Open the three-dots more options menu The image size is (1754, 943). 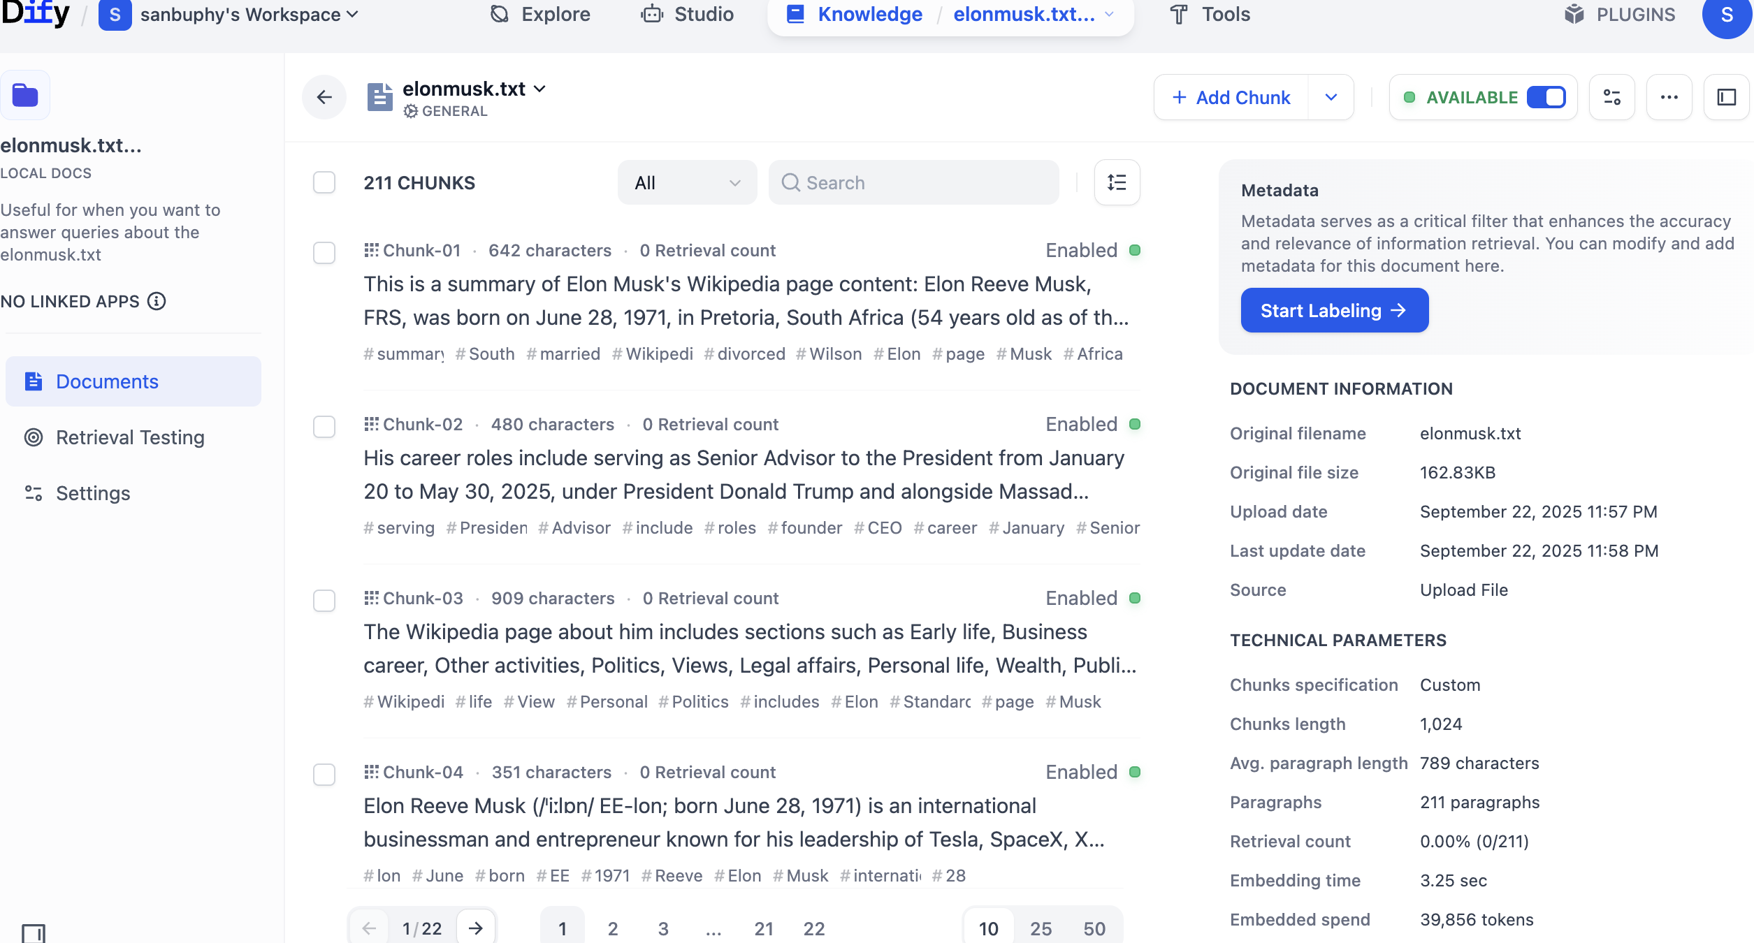pos(1669,97)
